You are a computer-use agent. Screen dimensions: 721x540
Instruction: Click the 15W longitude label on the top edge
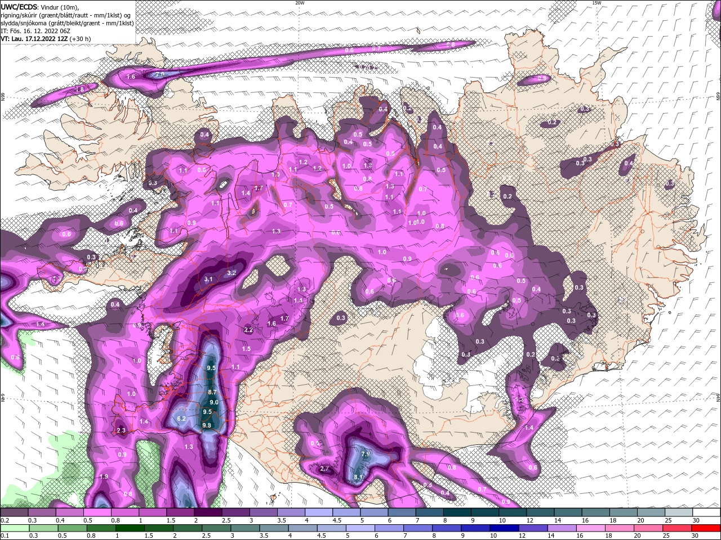(597, 2)
